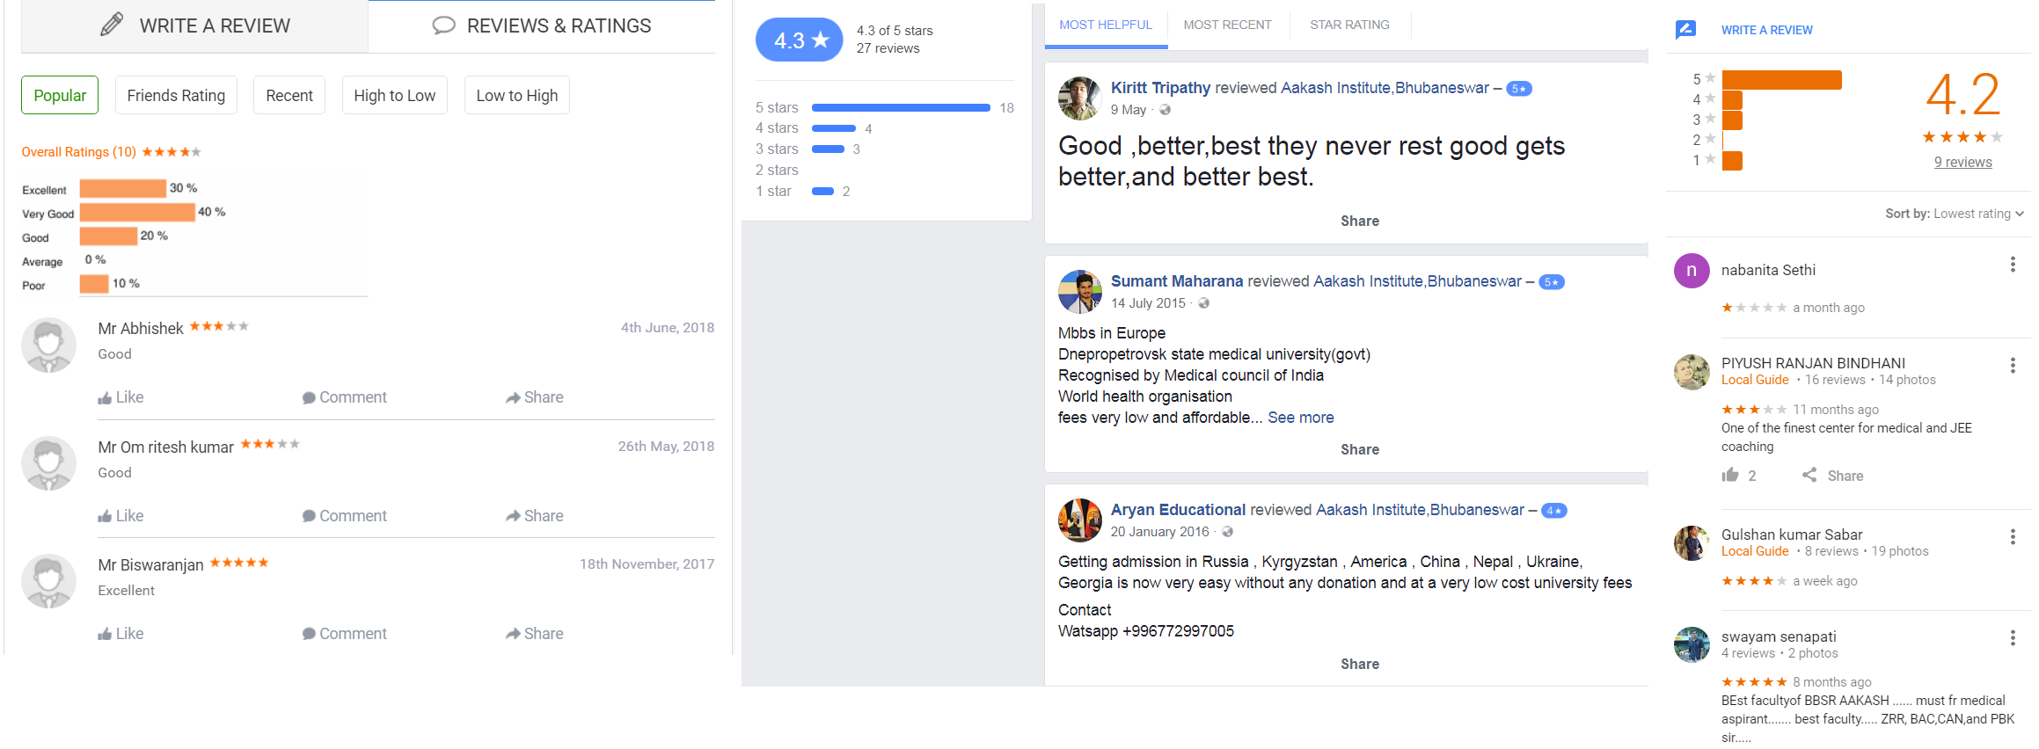Click the 4.3 star rating badge
Viewport: 2039px width, 749px height.
coord(800,40)
